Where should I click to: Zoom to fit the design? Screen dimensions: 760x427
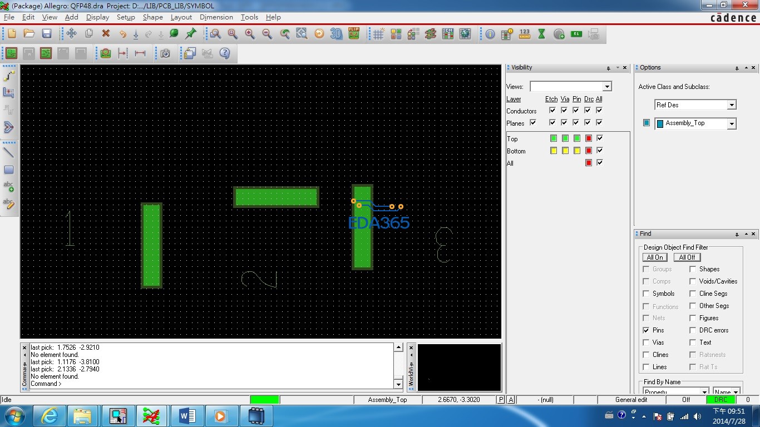pos(233,34)
